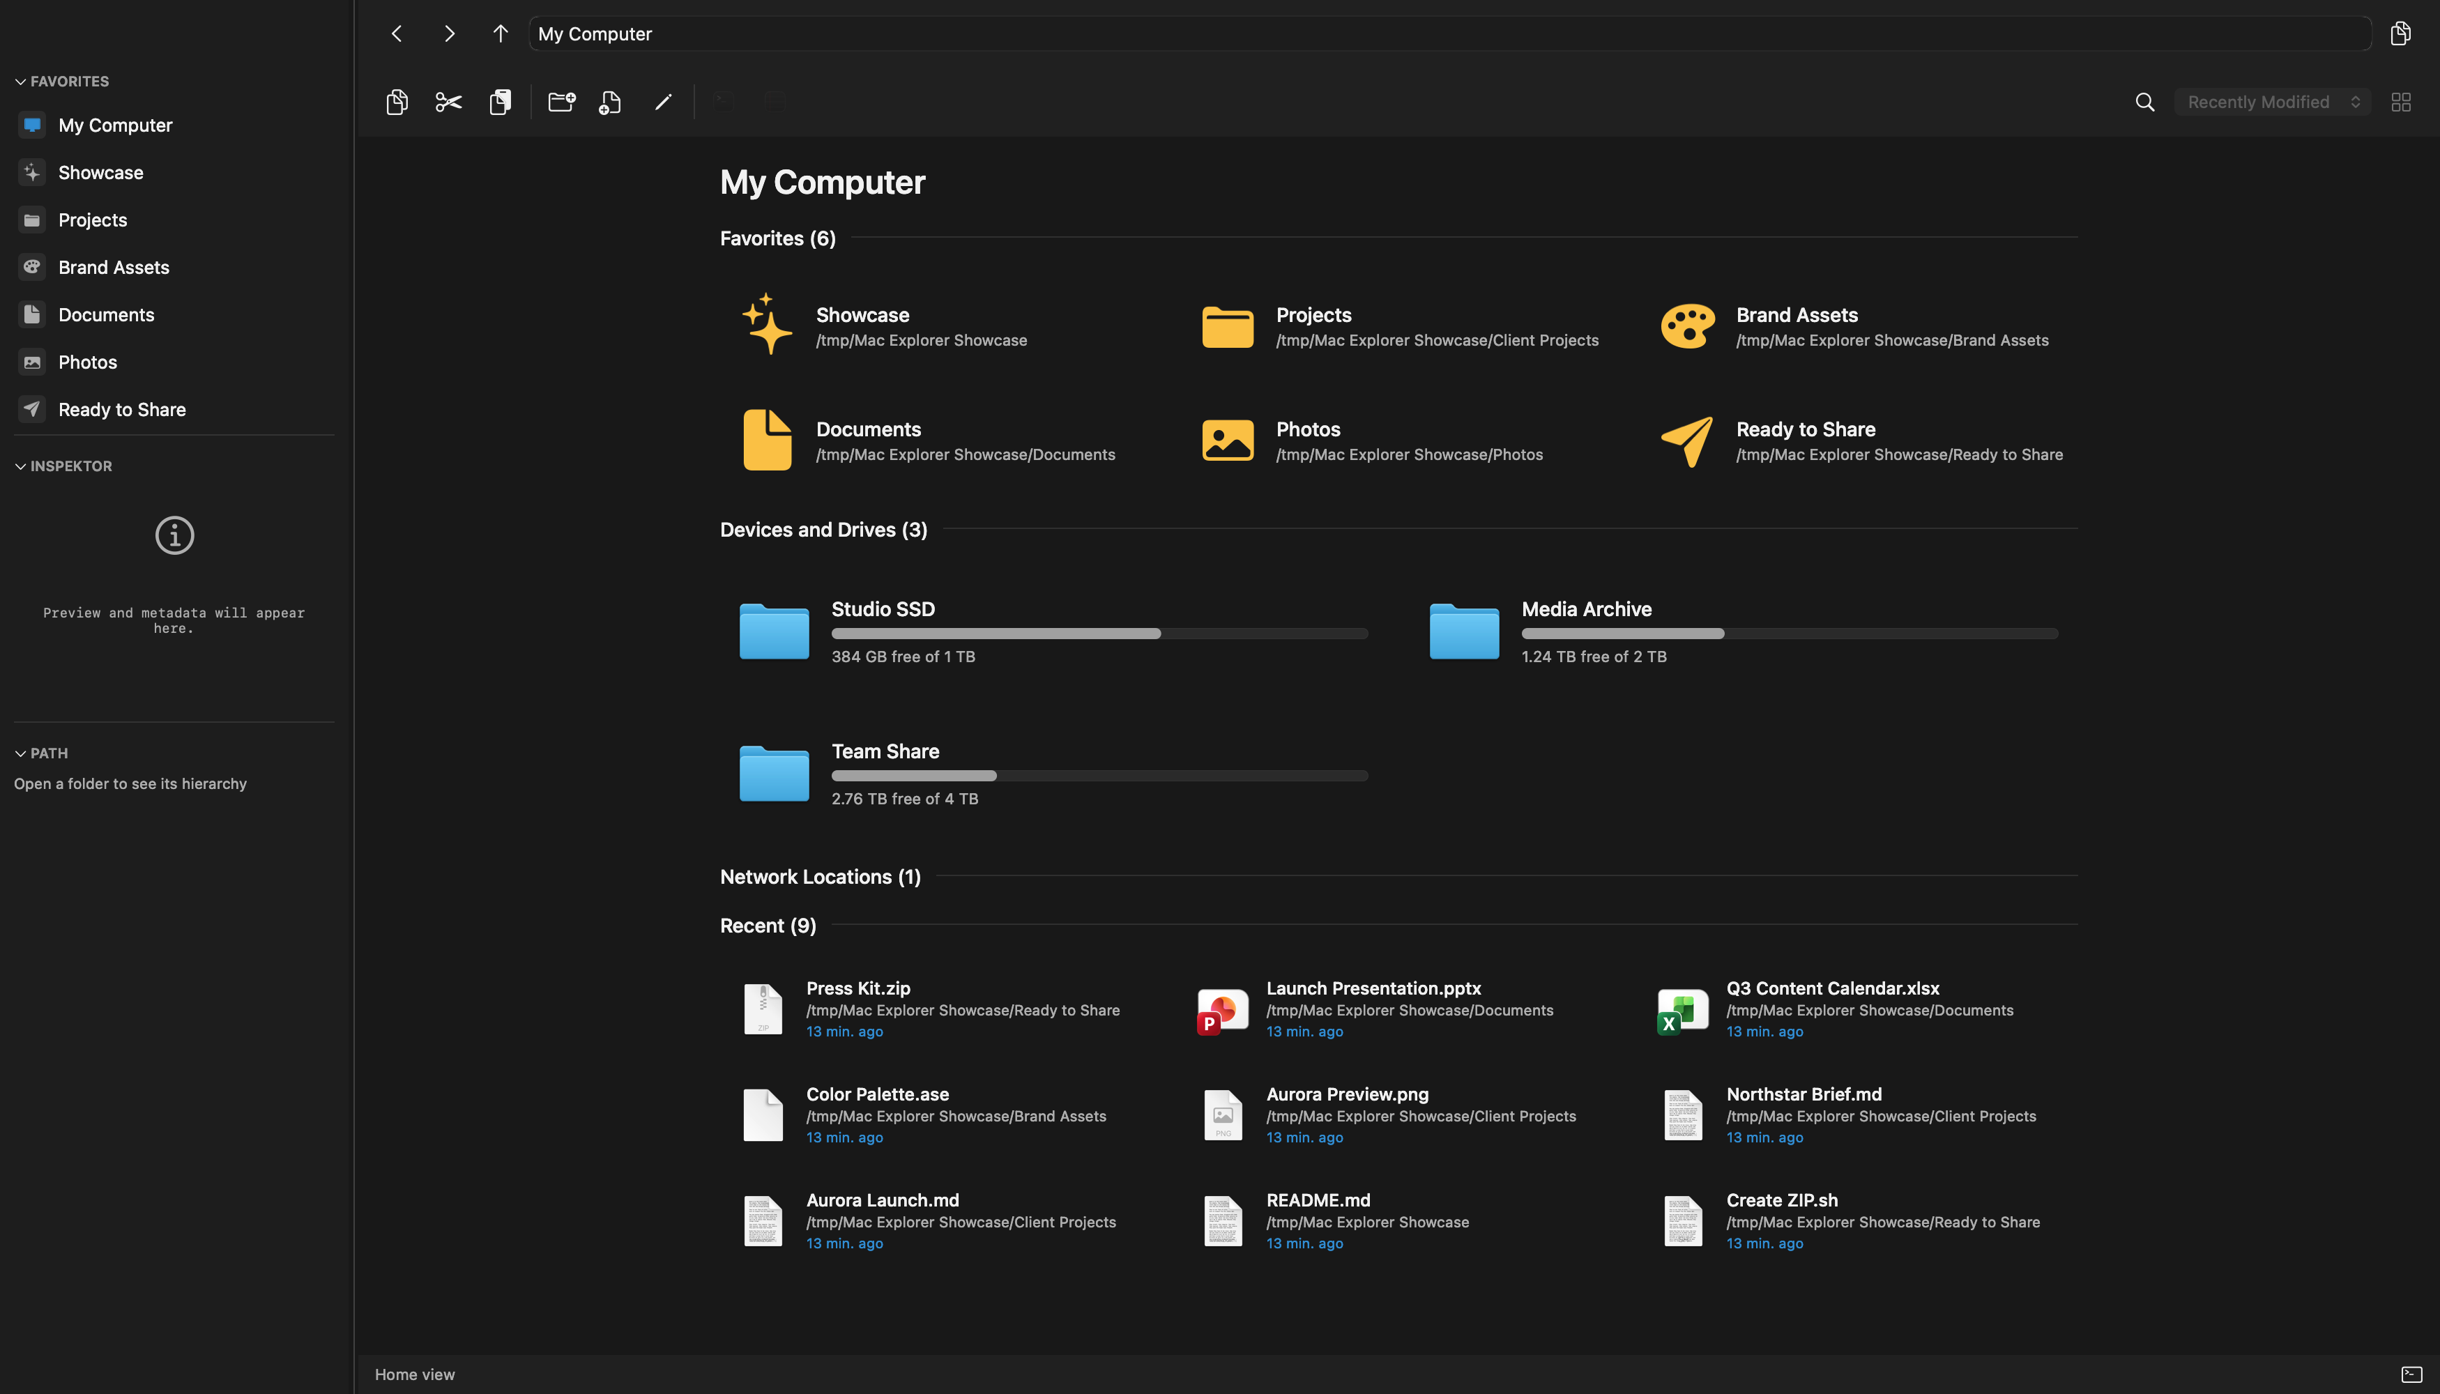Select the Media Archive drive folder icon
Viewport: 2440px width, 1394px height.
coord(1464,631)
